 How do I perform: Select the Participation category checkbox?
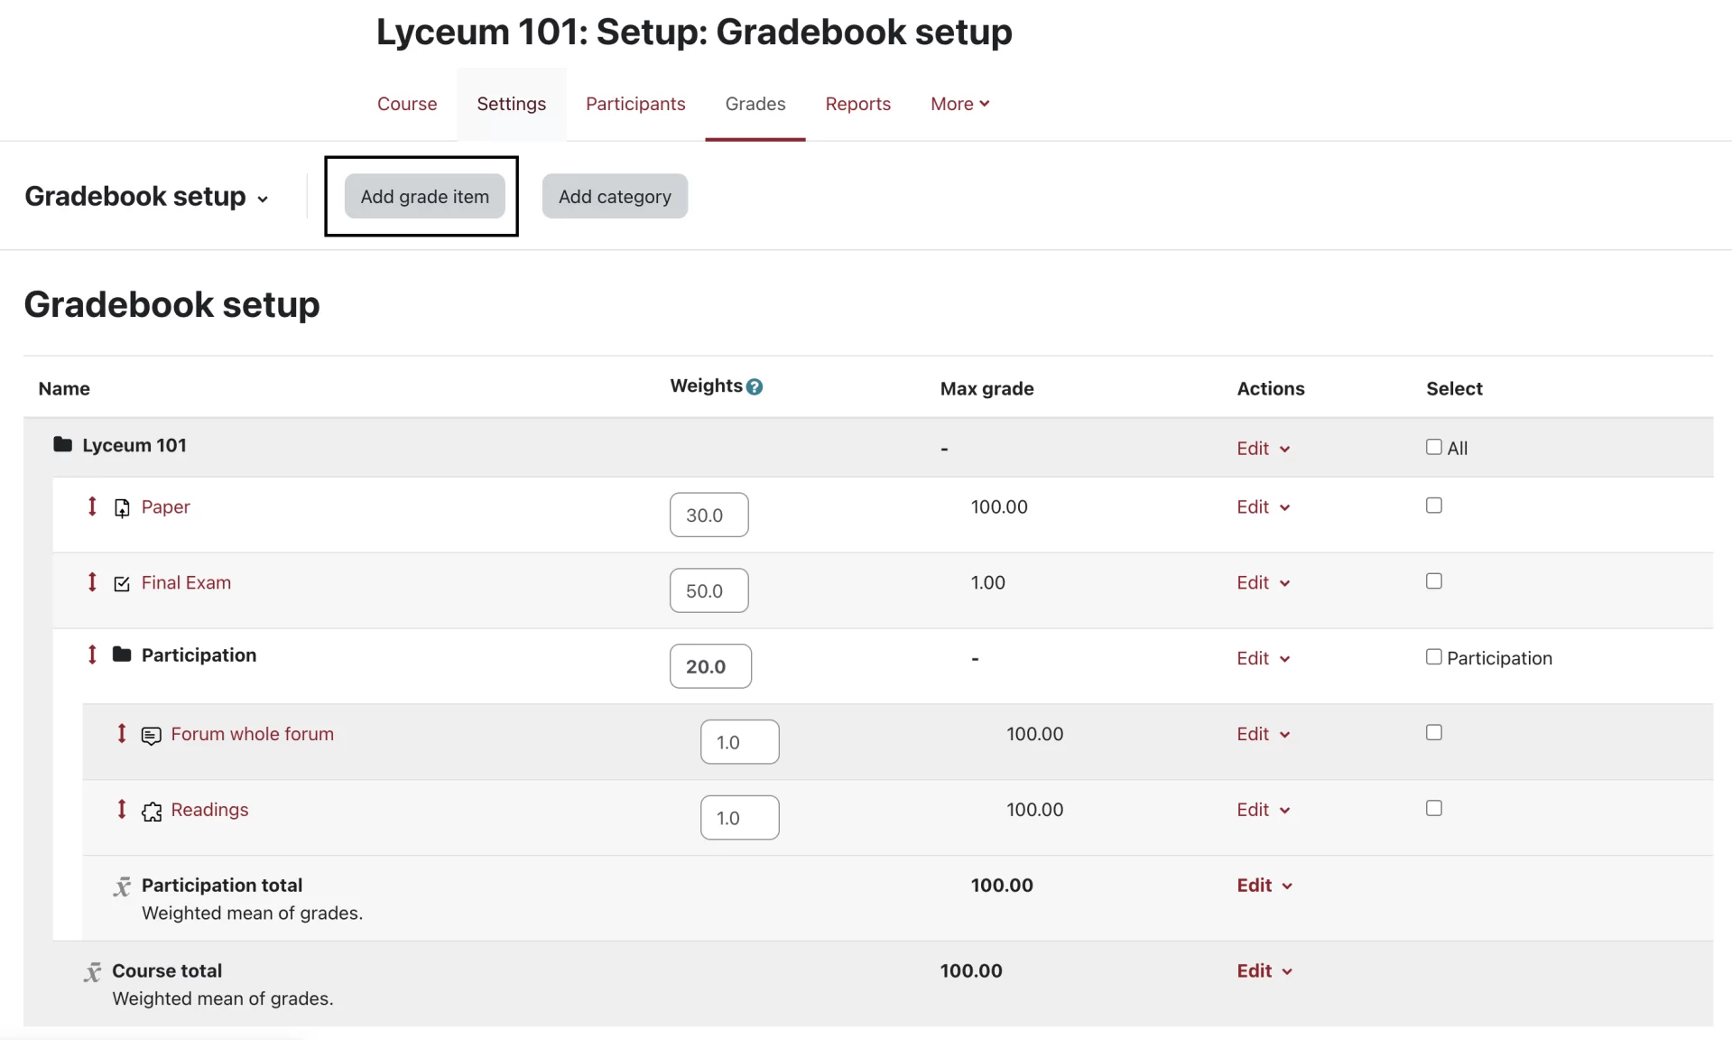tap(1433, 657)
